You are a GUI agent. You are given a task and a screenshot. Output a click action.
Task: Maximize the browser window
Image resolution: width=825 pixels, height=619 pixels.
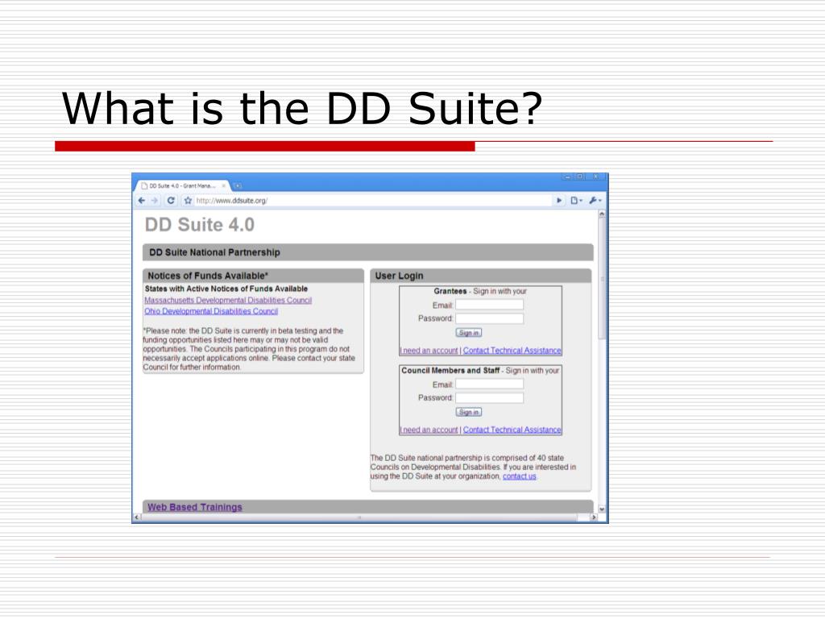pyautogui.click(x=580, y=177)
